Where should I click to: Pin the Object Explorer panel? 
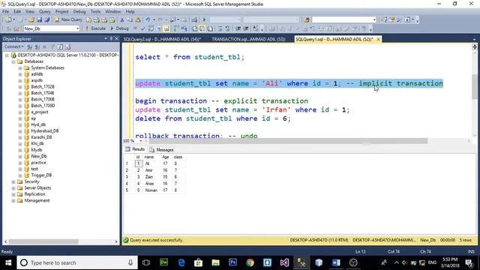[x=111, y=38]
